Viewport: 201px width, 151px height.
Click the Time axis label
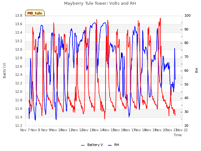(178, 135)
